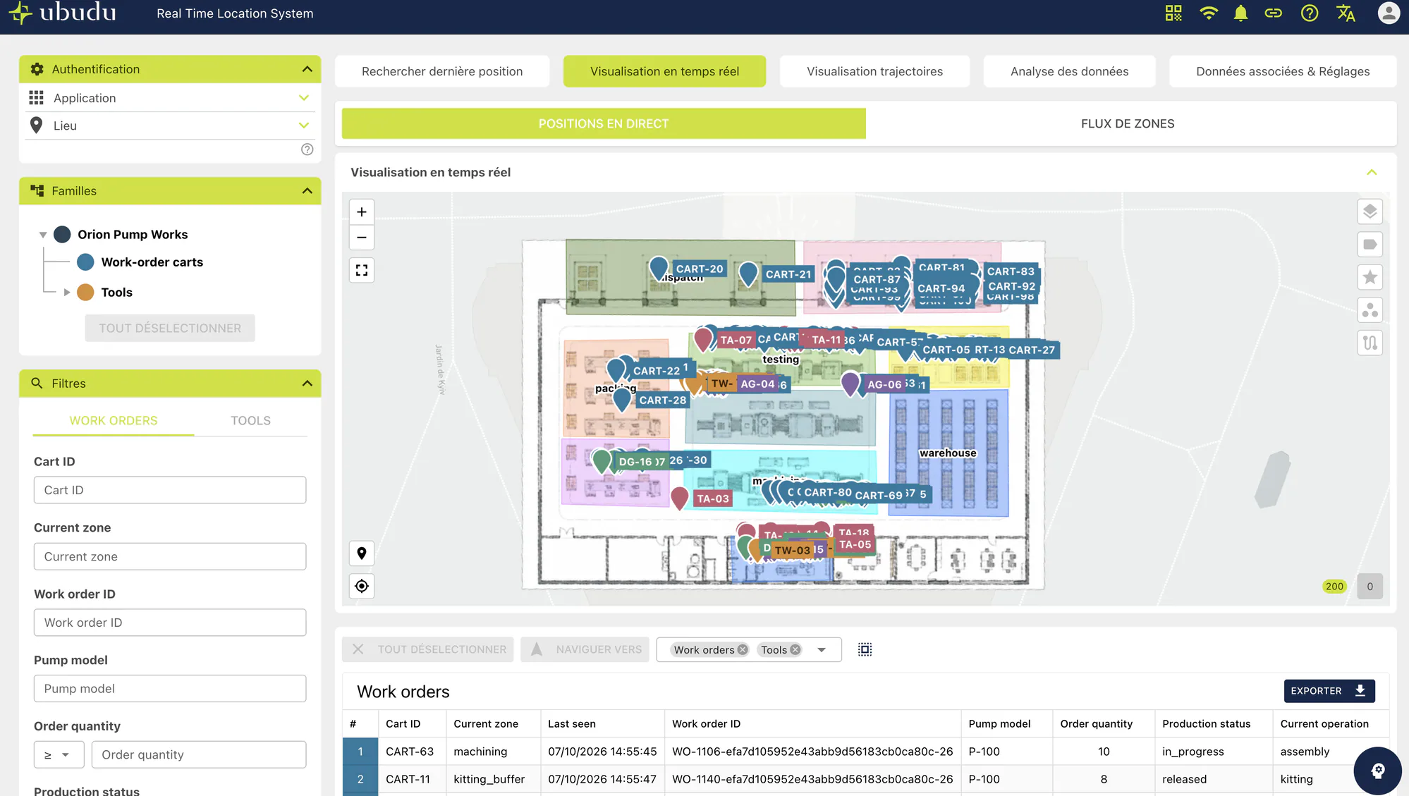
Task: Remove the Tools chip
Action: tap(795, 650)
